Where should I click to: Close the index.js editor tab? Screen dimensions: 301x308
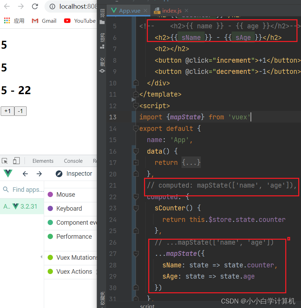186,10
